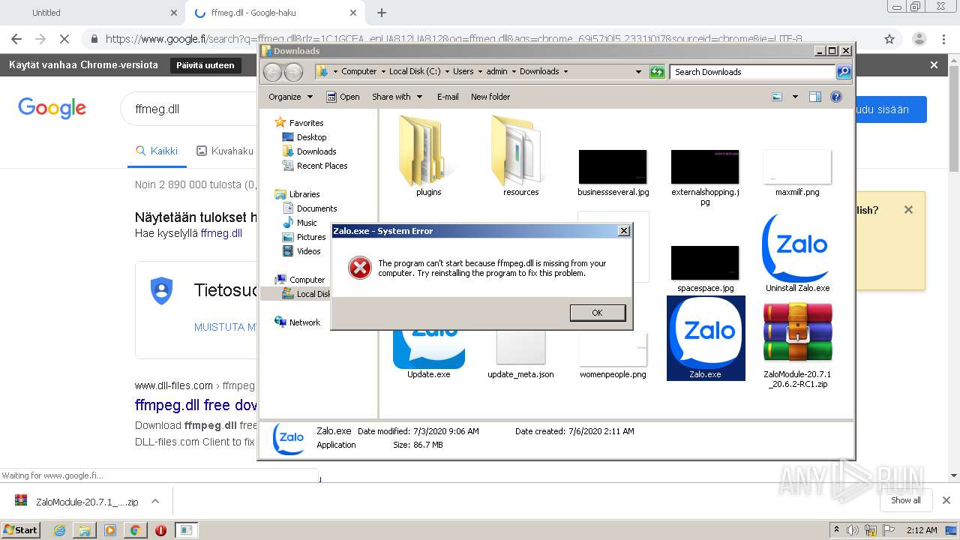The image size is (960, 540).
Task: Refresh the Downloads folder address bar
Action: click(x=657, y=72)
